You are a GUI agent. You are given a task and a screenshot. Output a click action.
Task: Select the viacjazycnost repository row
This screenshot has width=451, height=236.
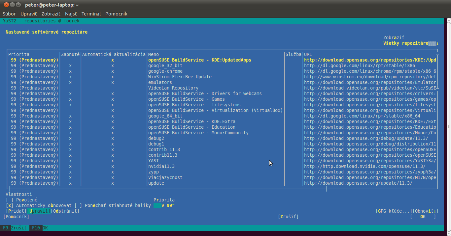point(222,177)
